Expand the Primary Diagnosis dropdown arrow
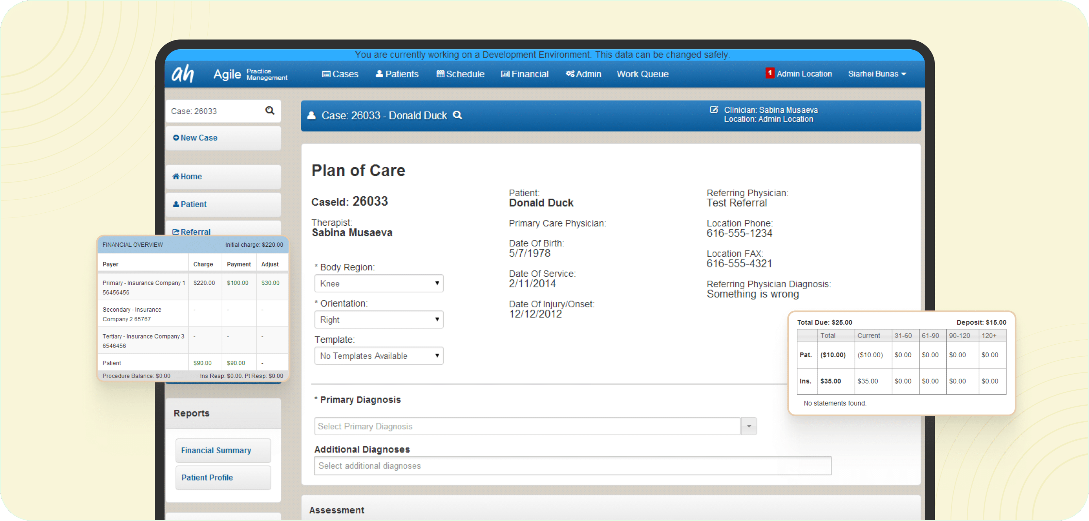The image size is (1089, 521). [x=749, y=426]
